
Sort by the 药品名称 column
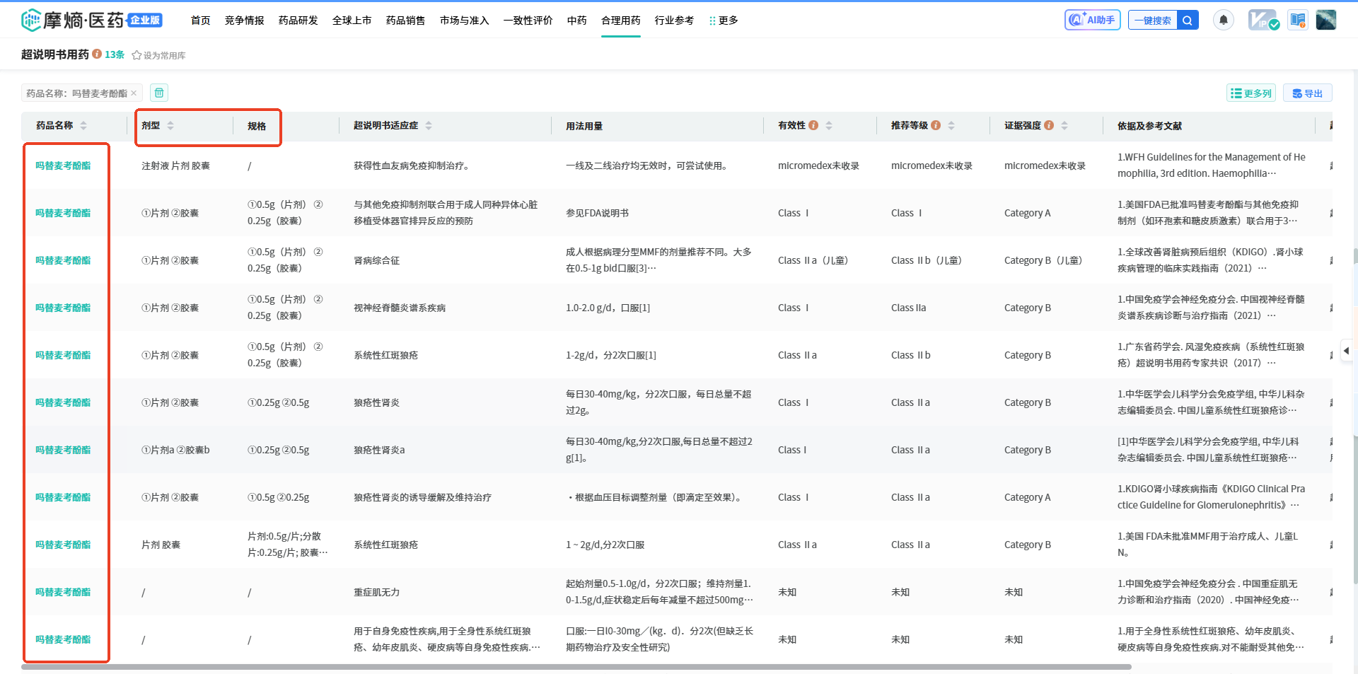[83, 125]
